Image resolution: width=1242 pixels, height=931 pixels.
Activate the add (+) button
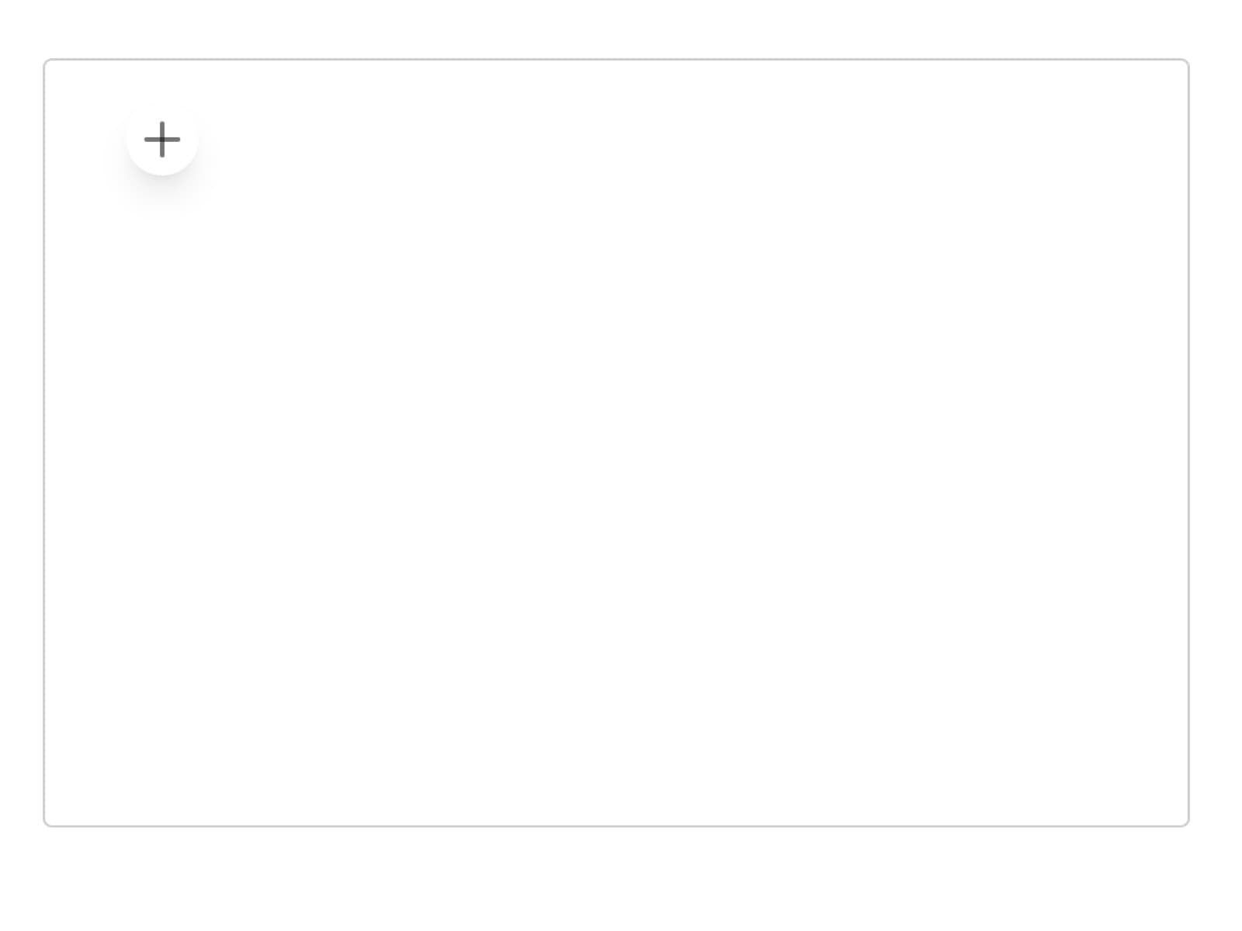point(162,140)
